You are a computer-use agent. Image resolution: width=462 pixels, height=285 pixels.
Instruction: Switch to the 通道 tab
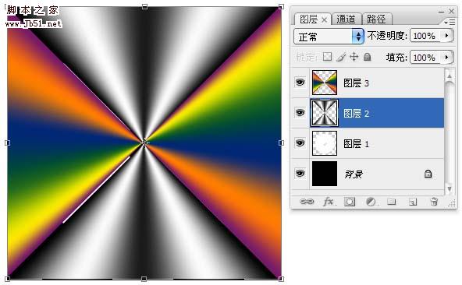coord(346,19)
